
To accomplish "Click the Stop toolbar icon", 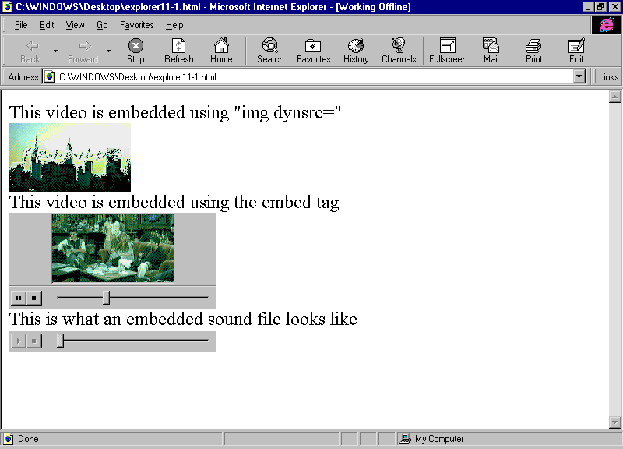I will (x=136, y=50).
